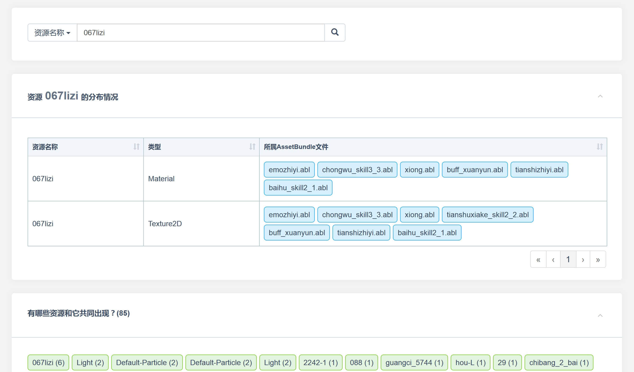
Task: Jump to last page arrow
Action: [598, 259]
